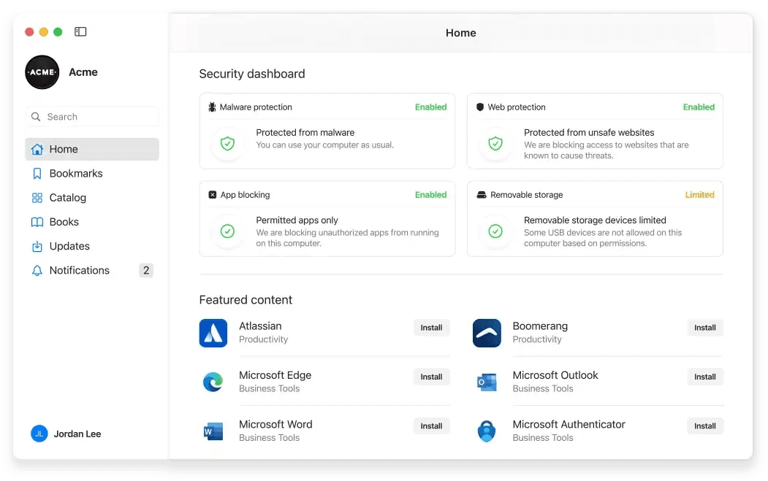
Task: Click the green shield beside Protected from malware
Action: tap(227, 143)
